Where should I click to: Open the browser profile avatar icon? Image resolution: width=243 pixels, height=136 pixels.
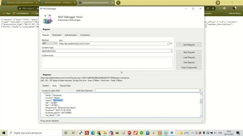click(235, 8)
